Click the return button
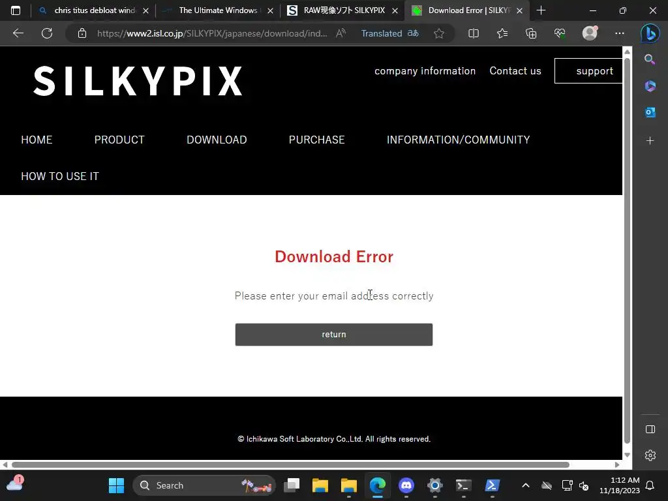The width and height of the screenshot is (668, 501). coord(333,335)
